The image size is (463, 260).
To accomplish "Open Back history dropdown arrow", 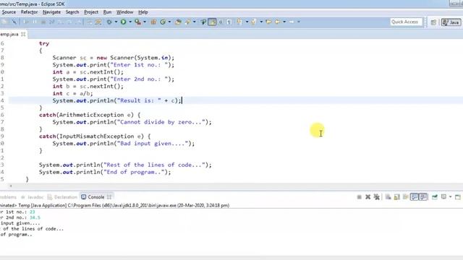I will tap(284, 22).
